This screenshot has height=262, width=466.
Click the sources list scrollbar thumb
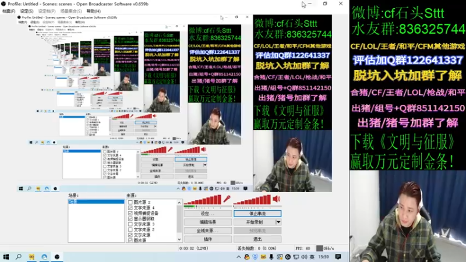click(x=179, y=219)
